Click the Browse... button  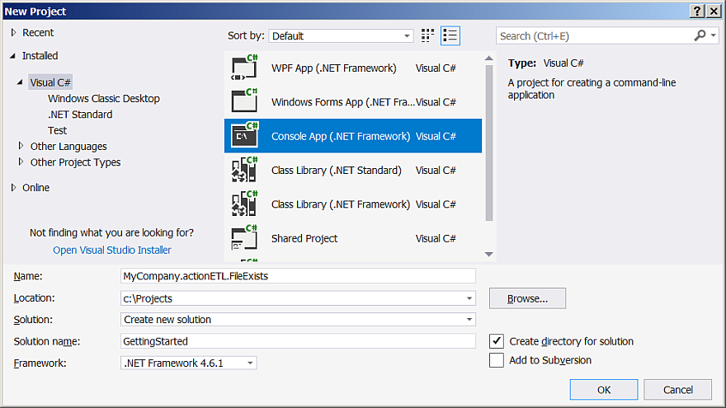pos(527,298)
